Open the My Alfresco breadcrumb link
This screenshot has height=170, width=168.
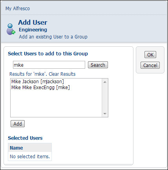tap(18, 9)
